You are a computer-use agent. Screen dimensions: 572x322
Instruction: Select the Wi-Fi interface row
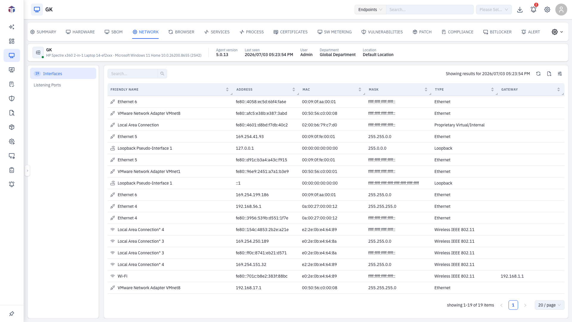coord(336,276)
